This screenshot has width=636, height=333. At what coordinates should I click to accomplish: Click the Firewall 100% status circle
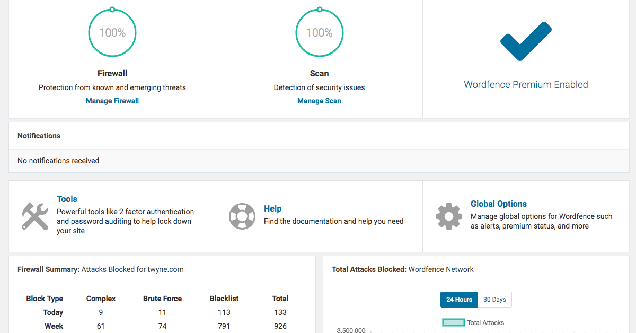(112, 33)
